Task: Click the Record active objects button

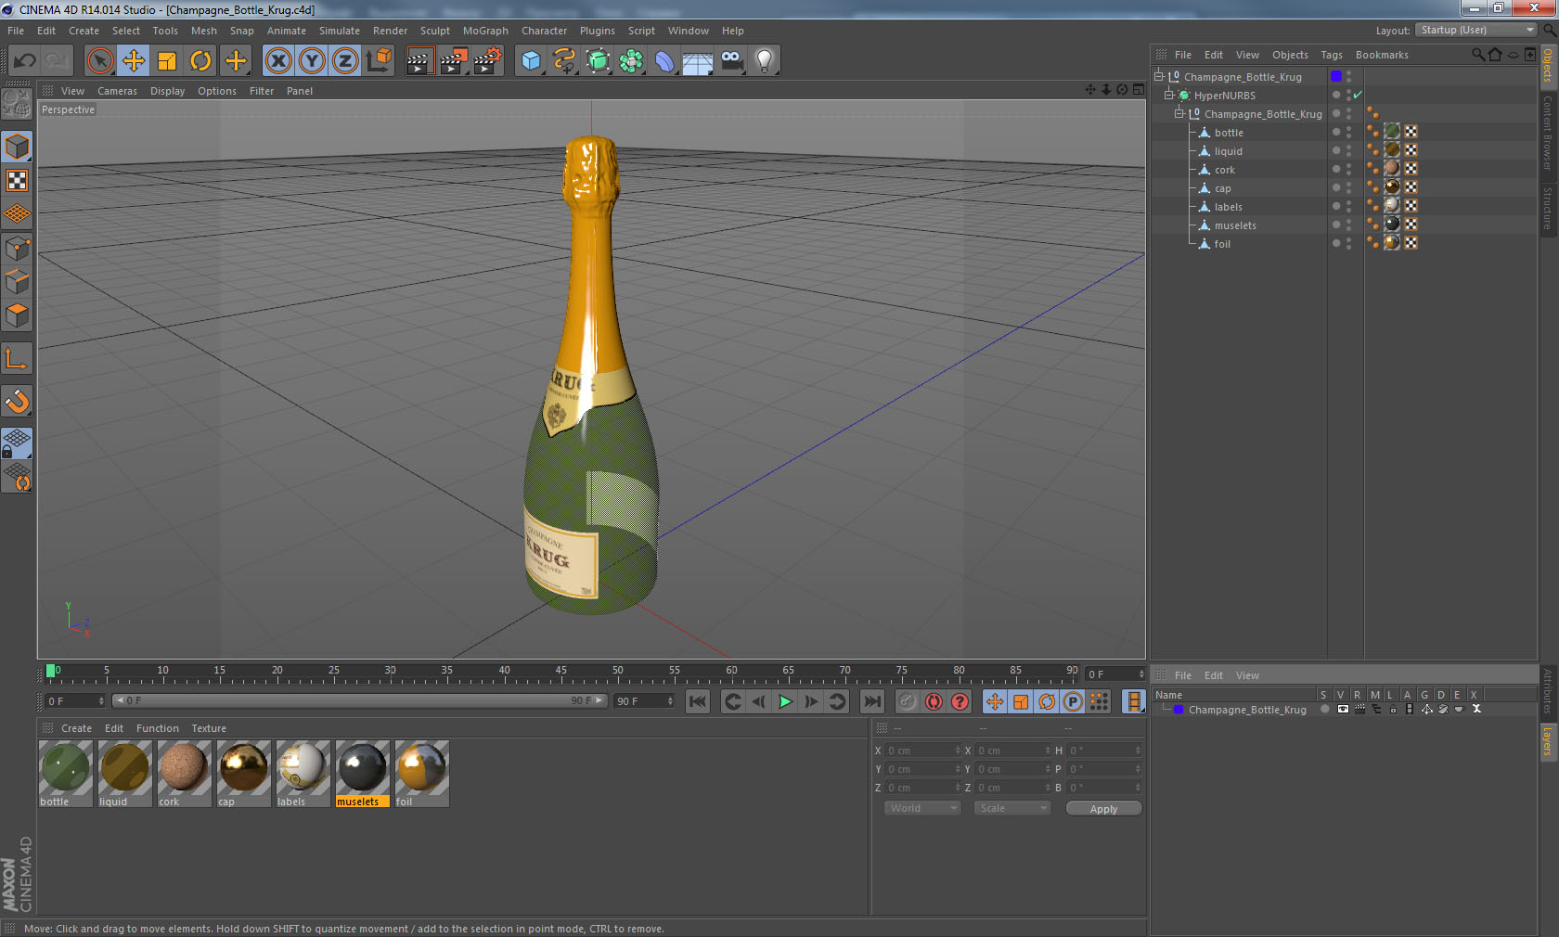Action: 908,701
